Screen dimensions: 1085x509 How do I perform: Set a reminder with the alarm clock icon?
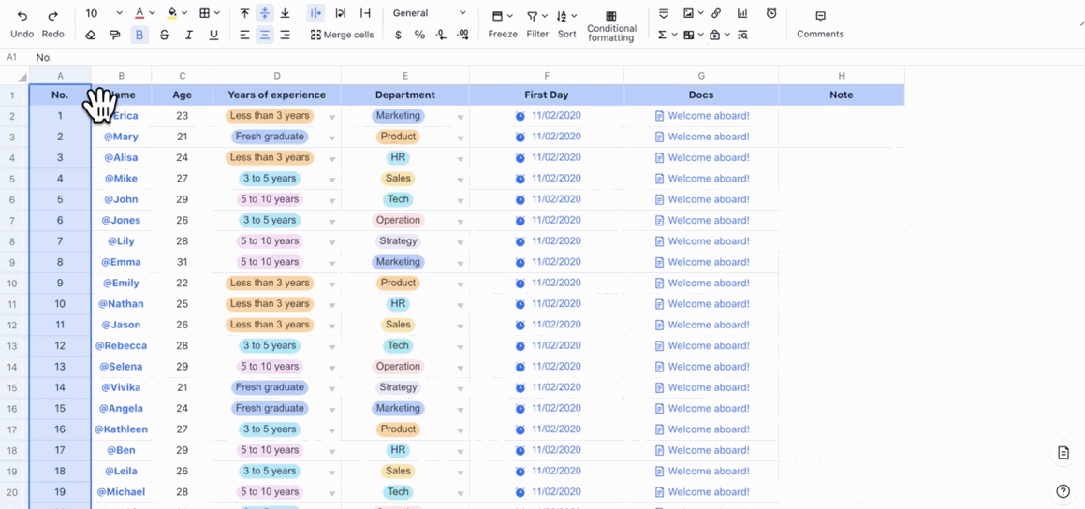pyautogui.click(x=771, y=14)
